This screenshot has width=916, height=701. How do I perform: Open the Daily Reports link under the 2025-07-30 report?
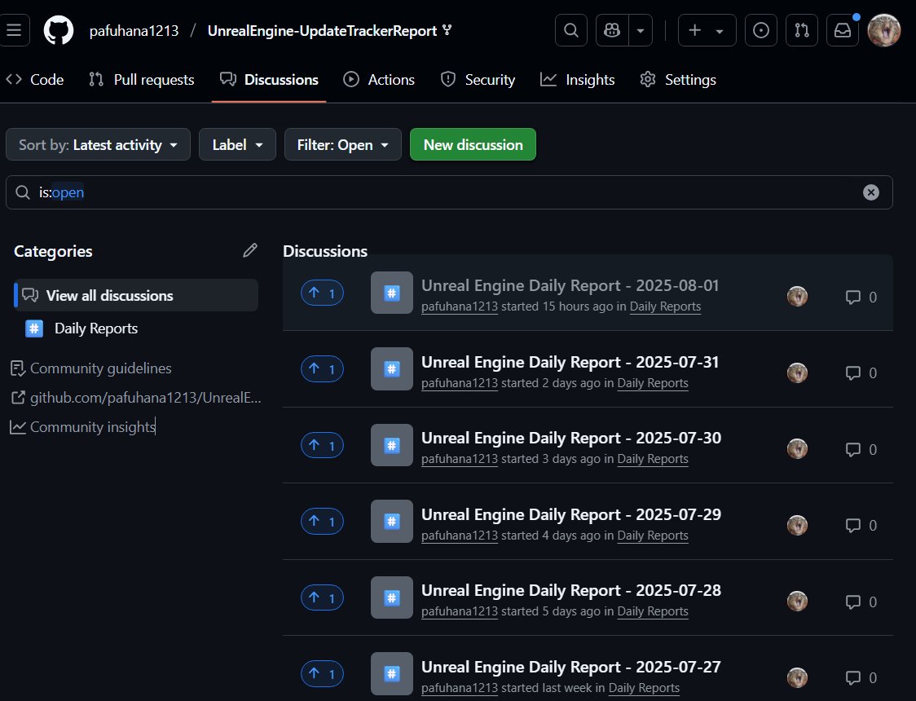tap(653, 459)
